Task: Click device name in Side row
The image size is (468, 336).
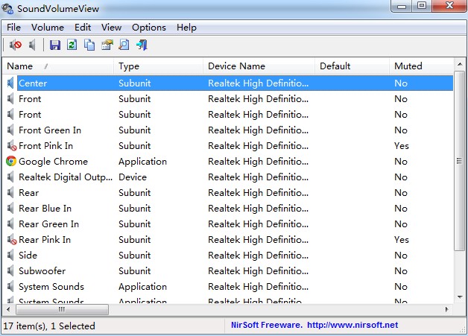Action: [258, 255]
